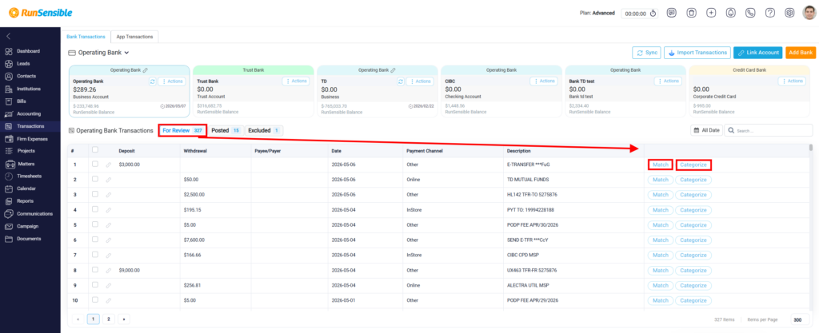The height and width of the screenshot is (333, 819).
Task: Open Actions menu on TD card
Action: tap(420, 81)
